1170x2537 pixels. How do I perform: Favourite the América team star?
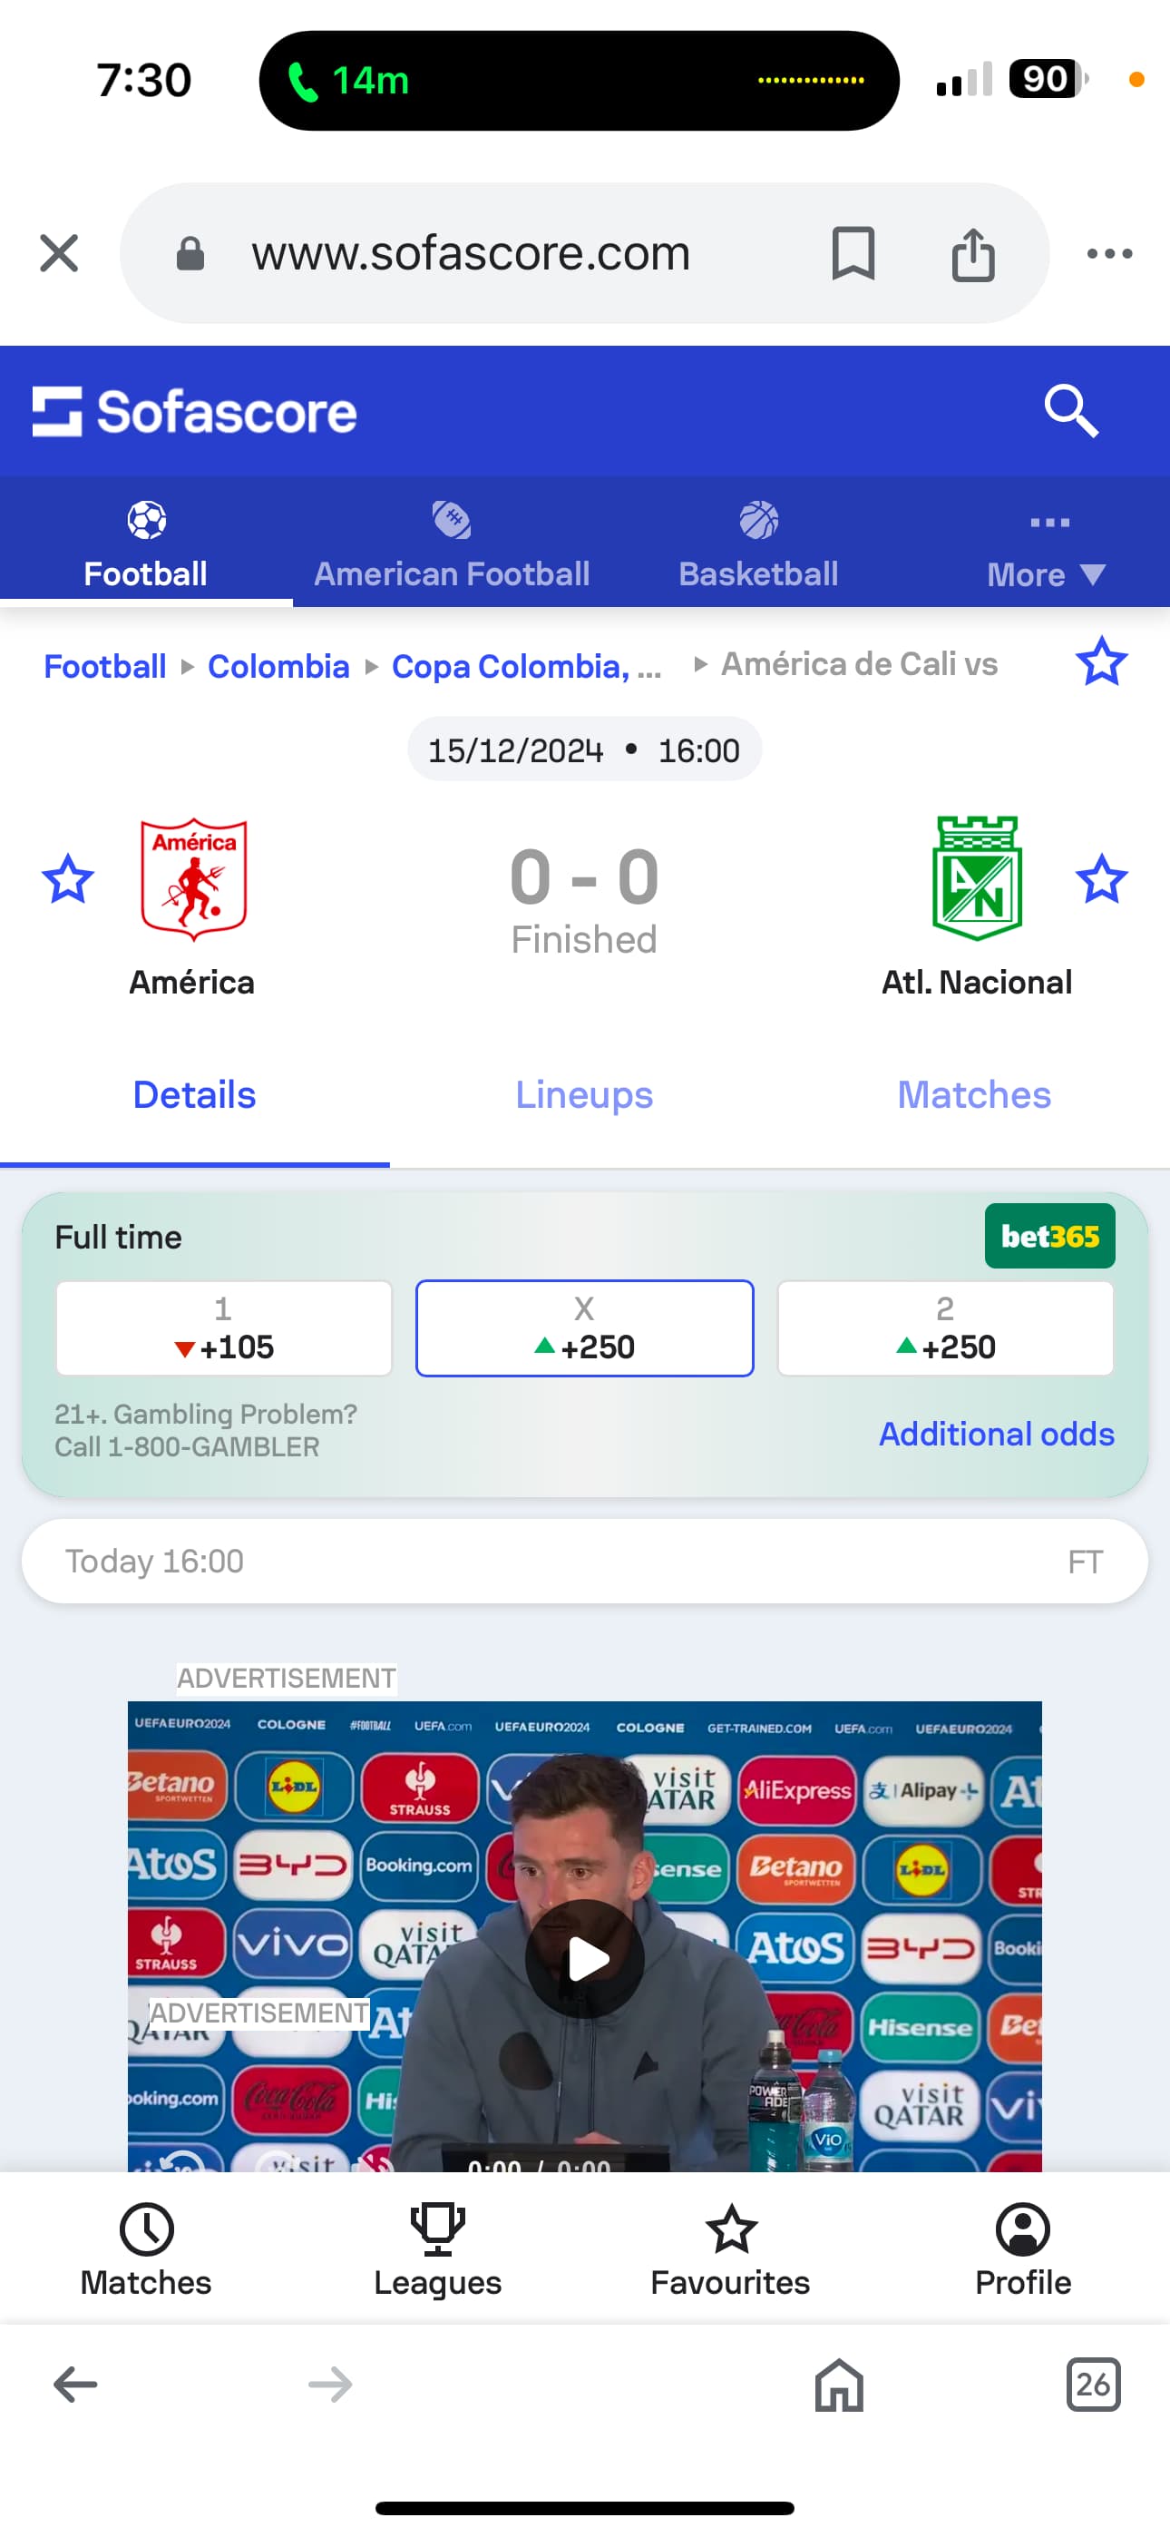[x=68, y=878]
